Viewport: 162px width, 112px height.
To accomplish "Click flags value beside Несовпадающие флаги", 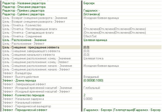I will pyautogui.click(x=115, y=29).
